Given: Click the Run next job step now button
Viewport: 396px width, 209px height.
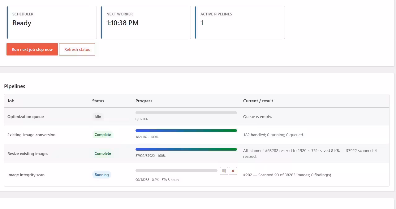Looking at the screenshot, I should [x=32, y=49].
